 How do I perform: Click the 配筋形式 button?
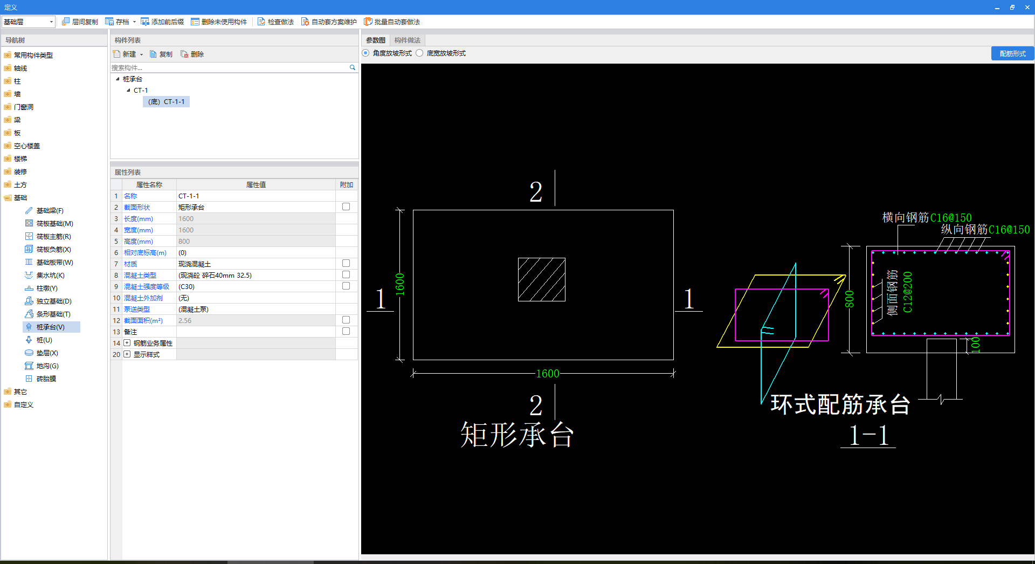pos(1012,54)
